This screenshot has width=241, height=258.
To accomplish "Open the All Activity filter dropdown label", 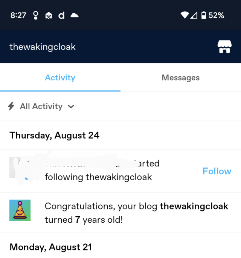I will point(41,106).
